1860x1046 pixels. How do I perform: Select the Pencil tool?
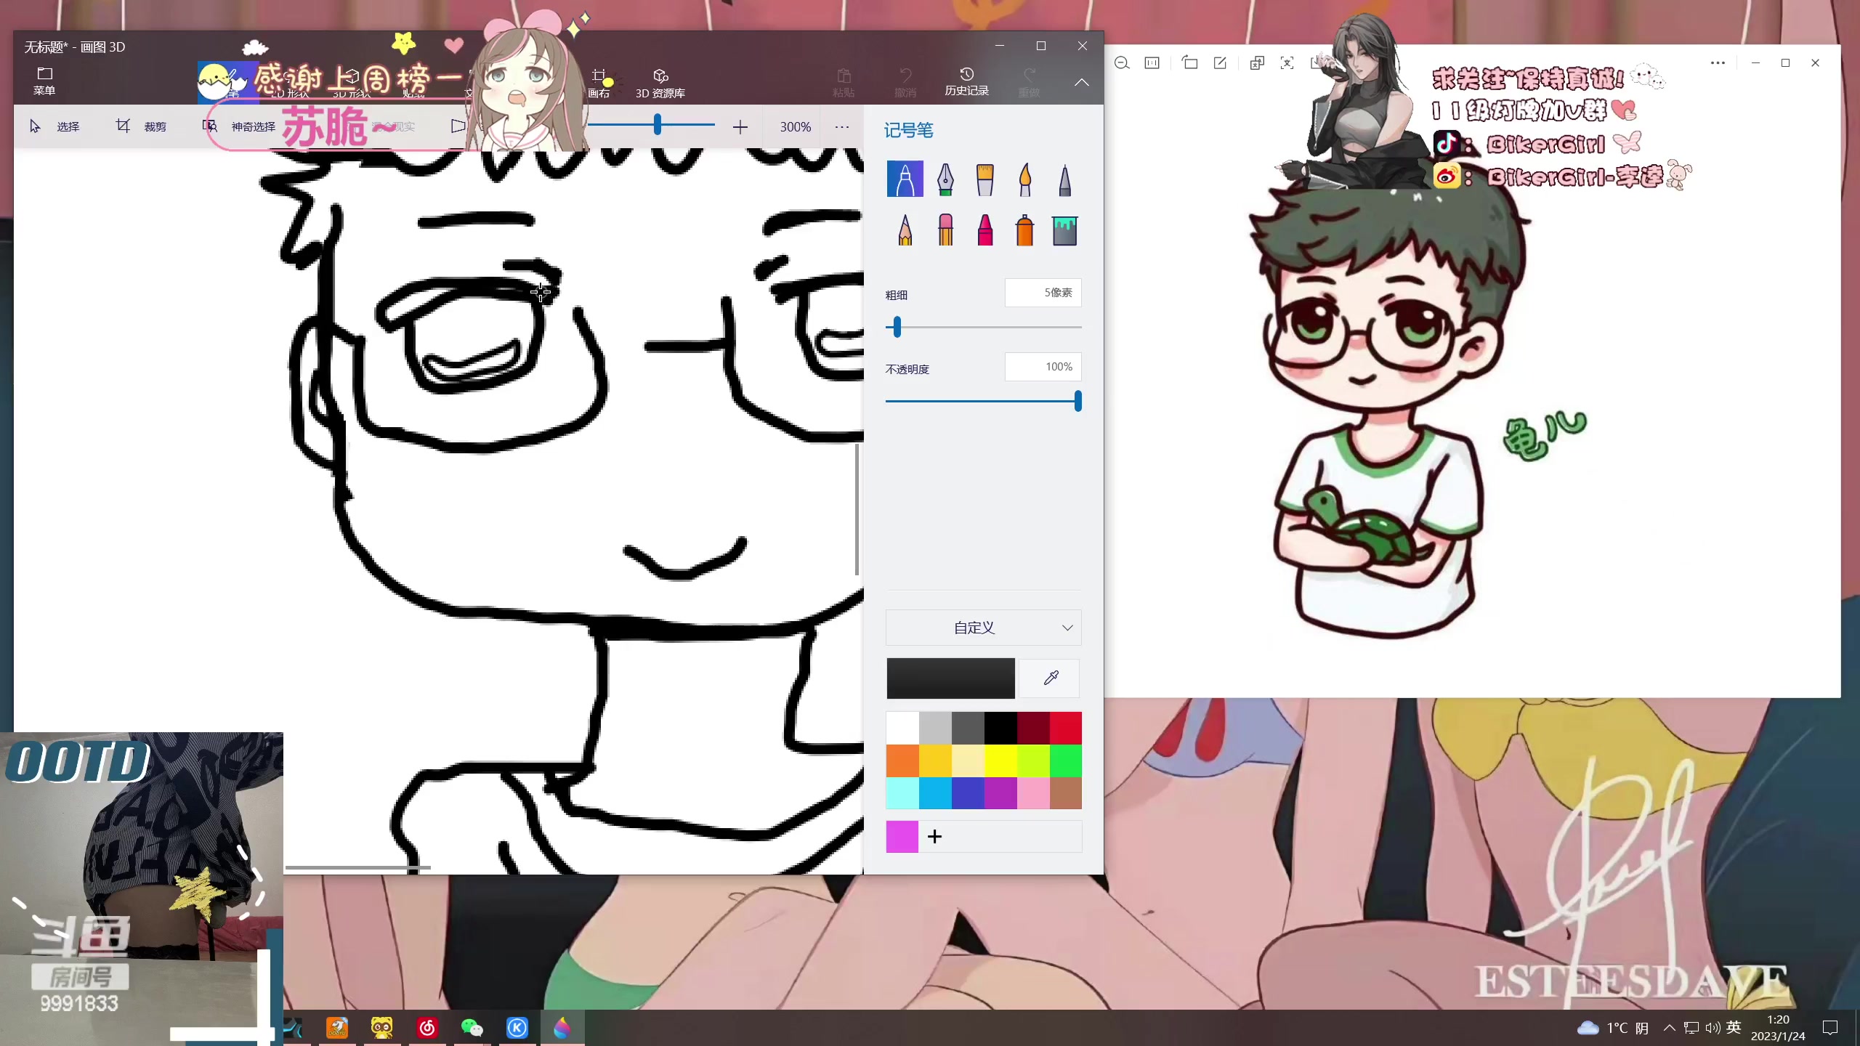pyautogui.click(x=905, y=230)
